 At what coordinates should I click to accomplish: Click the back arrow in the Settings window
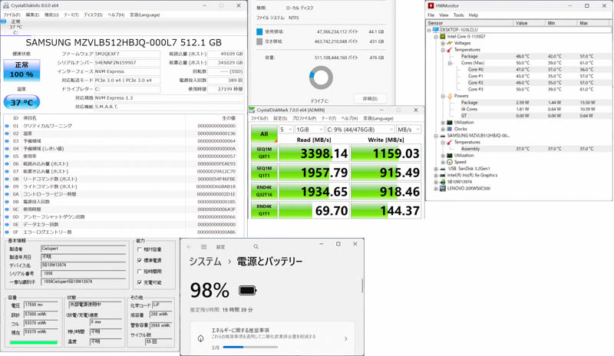coord(190,247)
